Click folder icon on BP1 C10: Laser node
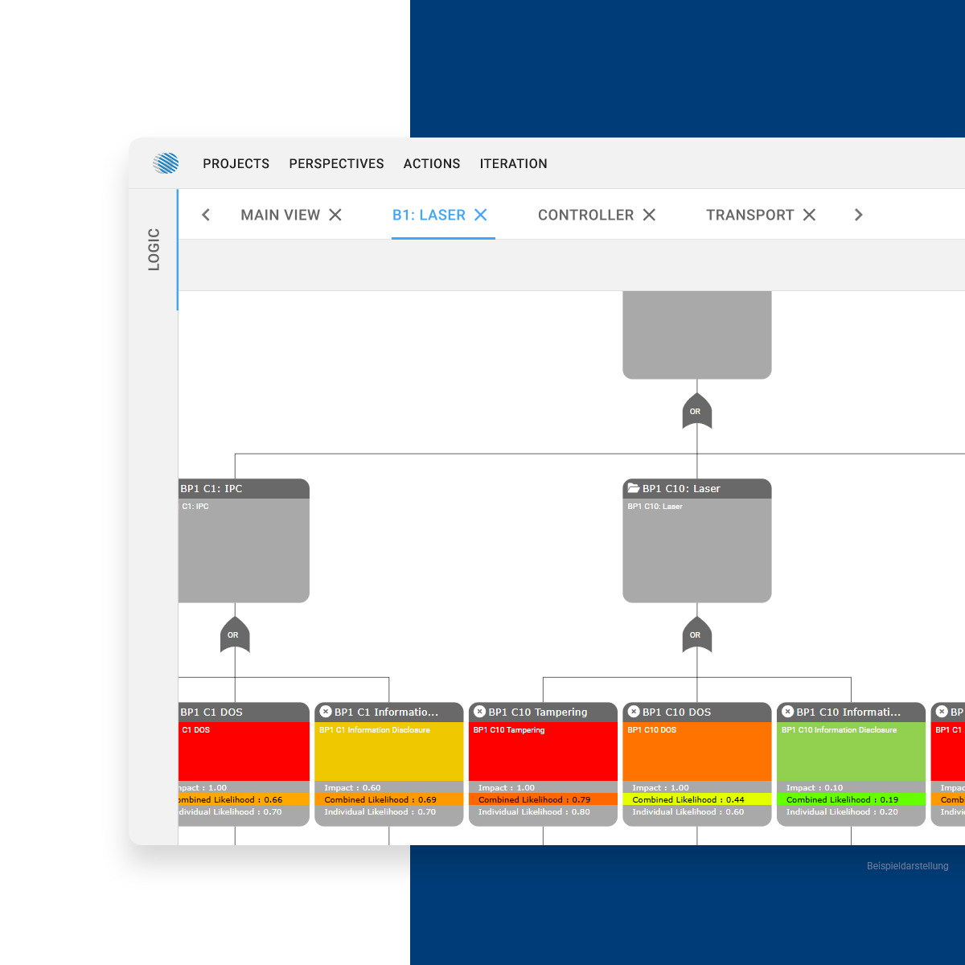This screenshot has width=965, height=965. coord(634,488)
